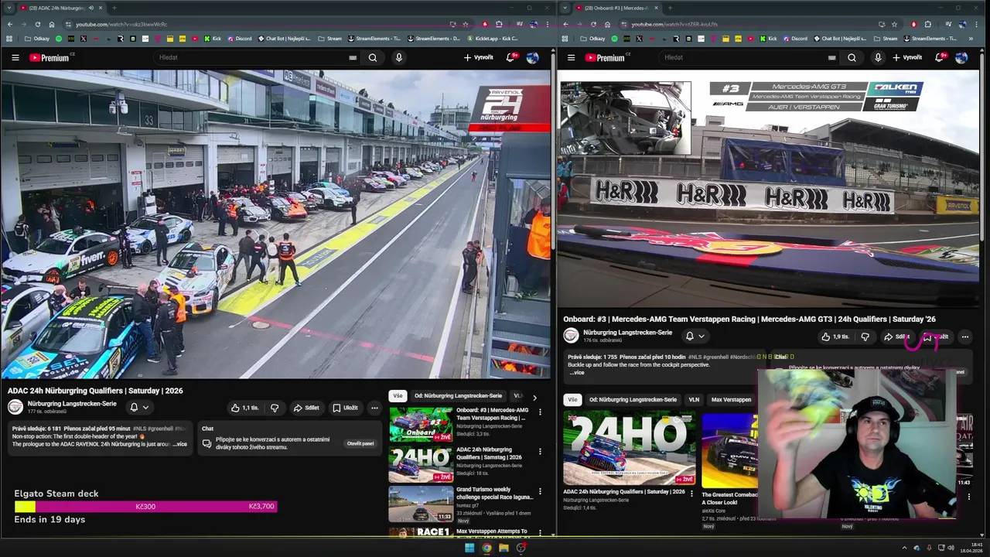Open Onboard #3 recommended thumbnail in left sidebar
The width and height of the screenshot is (990, 557).
(421, 425)
